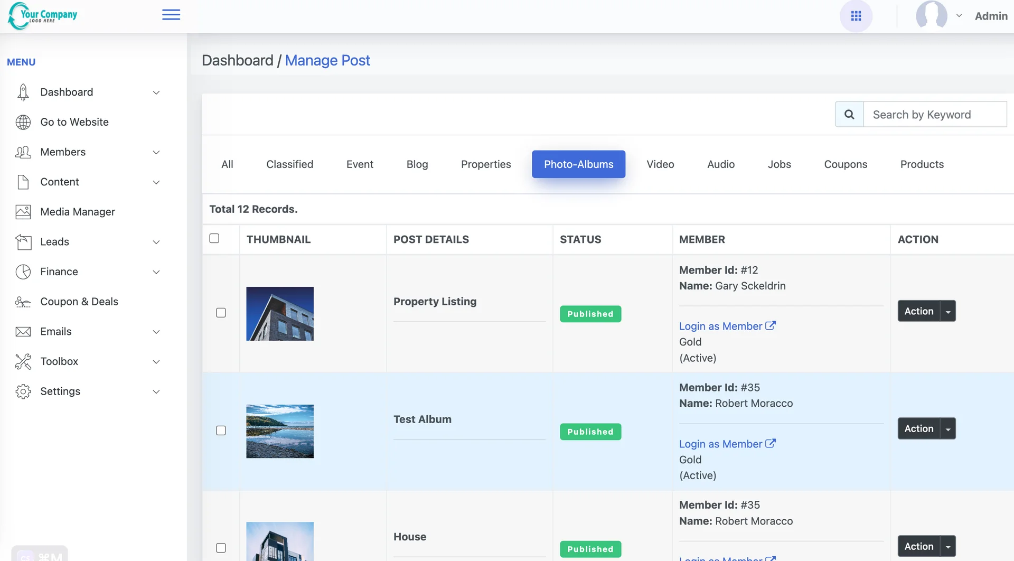Select the Coupon & Deals tag icon
Image resolution: width=1014 pixels, height=561 pixels.
23,302
